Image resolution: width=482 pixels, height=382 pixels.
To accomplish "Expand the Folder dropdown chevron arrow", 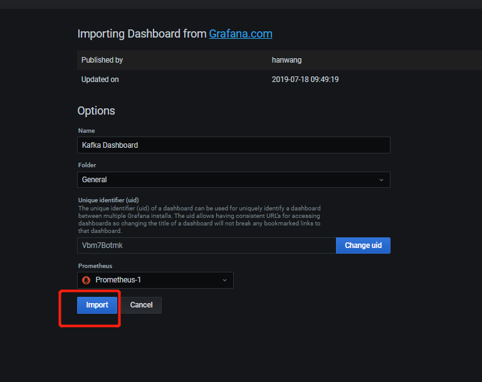I will pyautogui.click(x=381, y=180).
